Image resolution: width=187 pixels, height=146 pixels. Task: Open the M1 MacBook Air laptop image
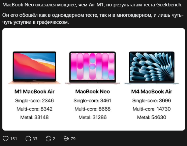point(34,68)
